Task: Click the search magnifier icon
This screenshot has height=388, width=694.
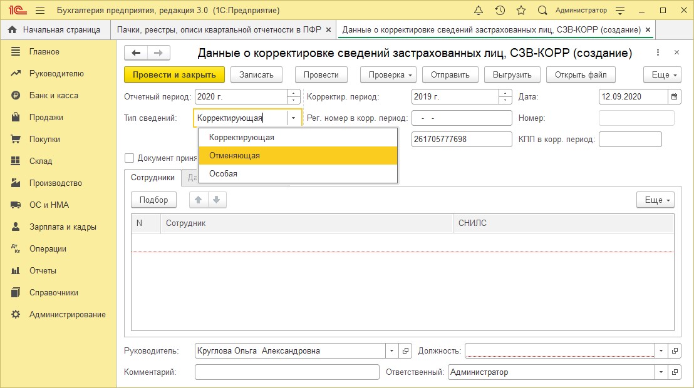Action: (542, 10)
